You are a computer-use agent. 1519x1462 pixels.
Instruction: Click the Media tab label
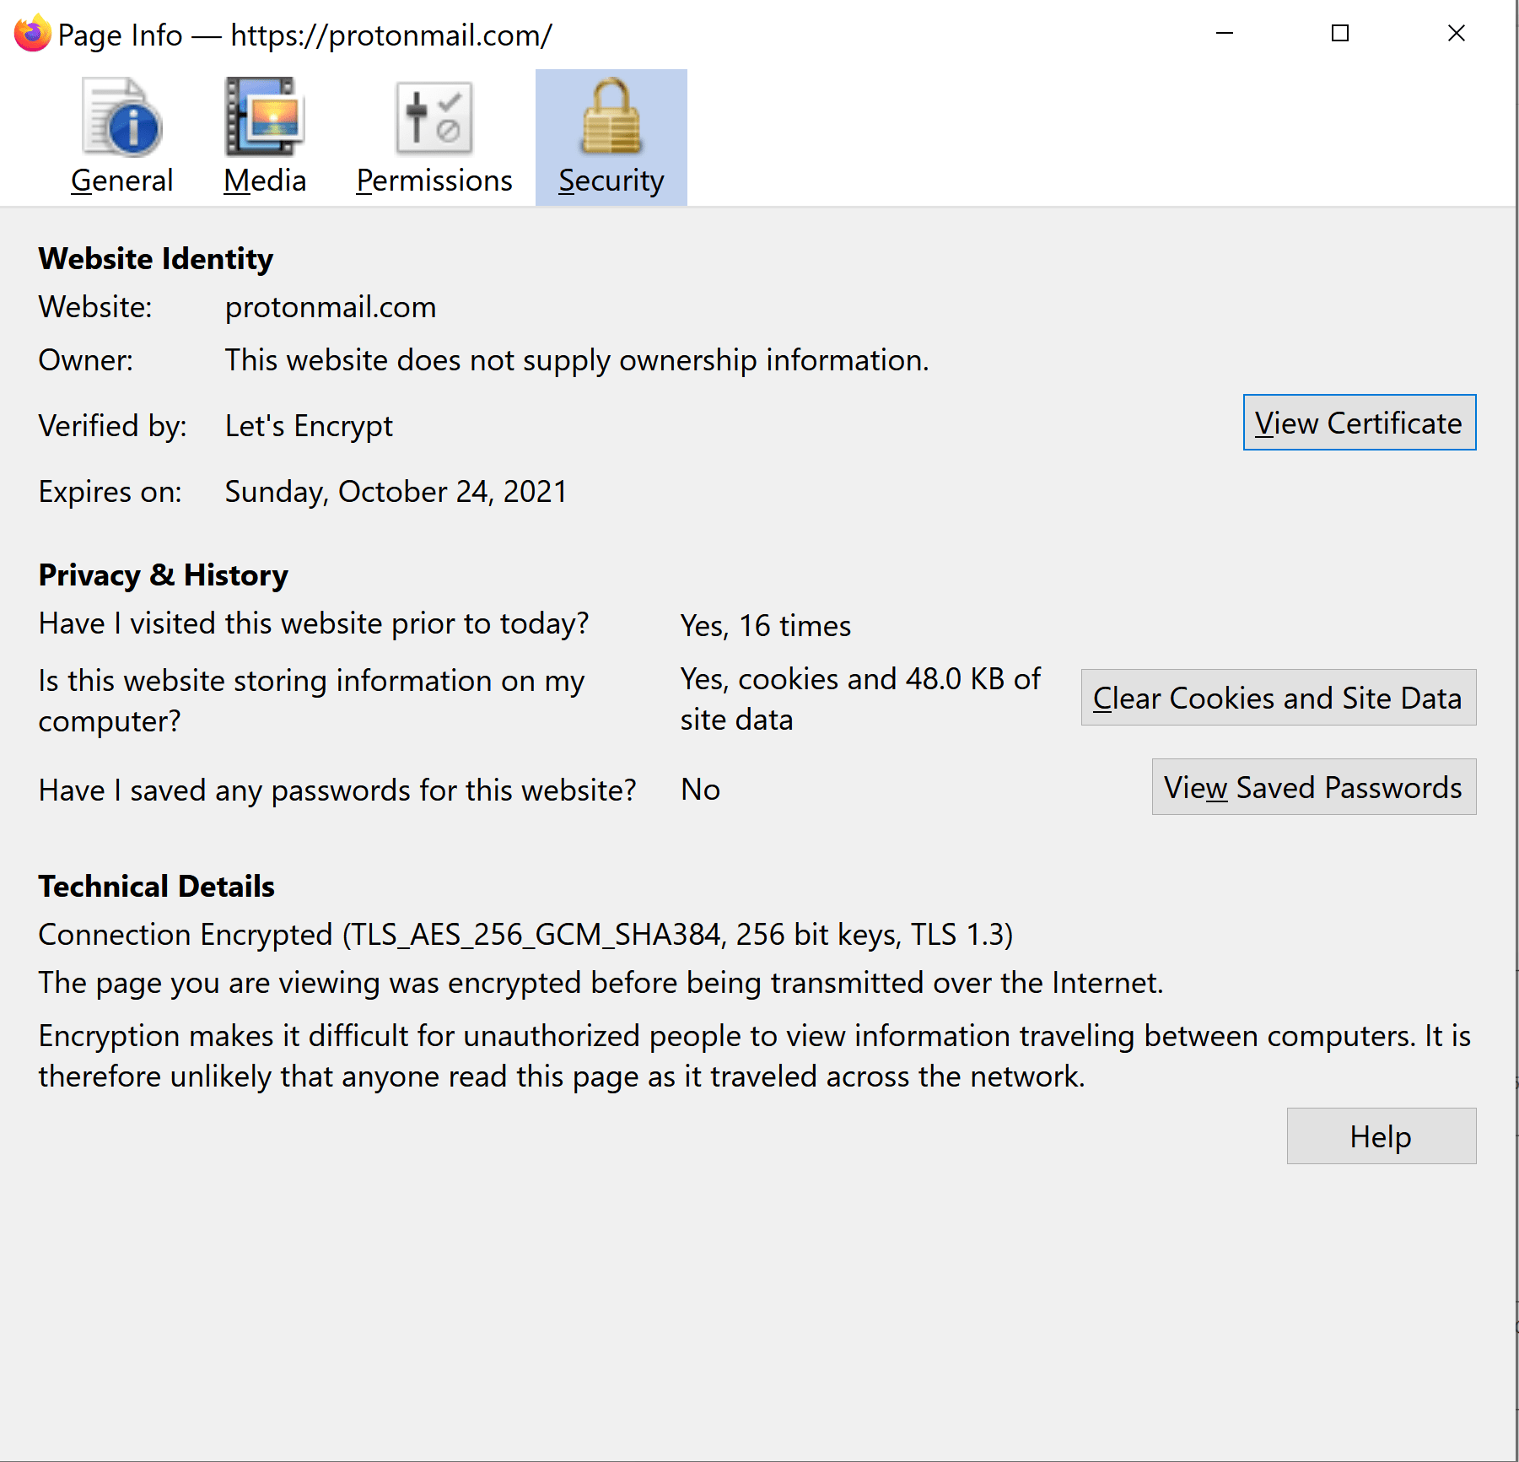265,181
